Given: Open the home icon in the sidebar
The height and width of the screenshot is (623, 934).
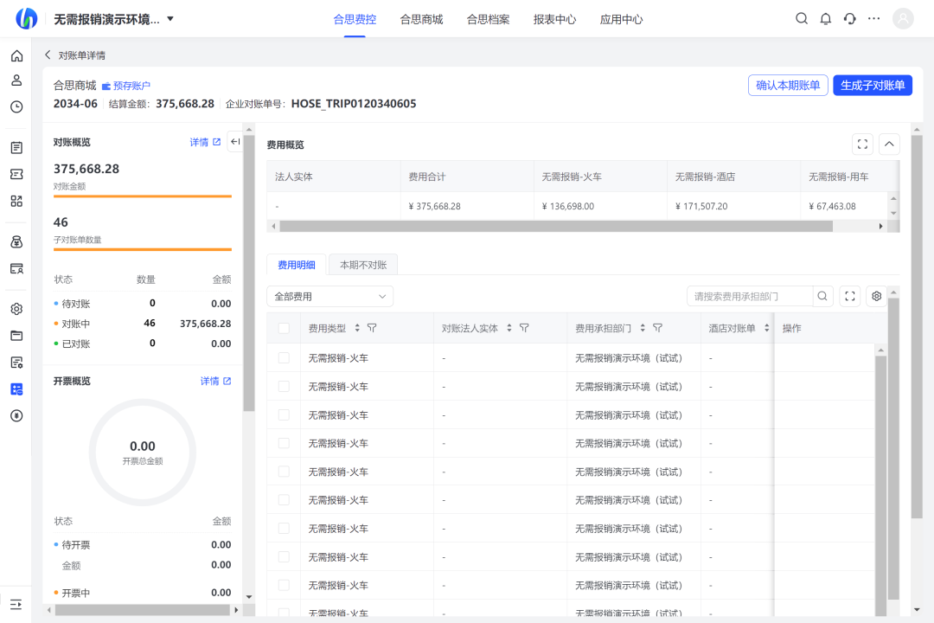Looking at the screenshot, I should tap(16, 56).
